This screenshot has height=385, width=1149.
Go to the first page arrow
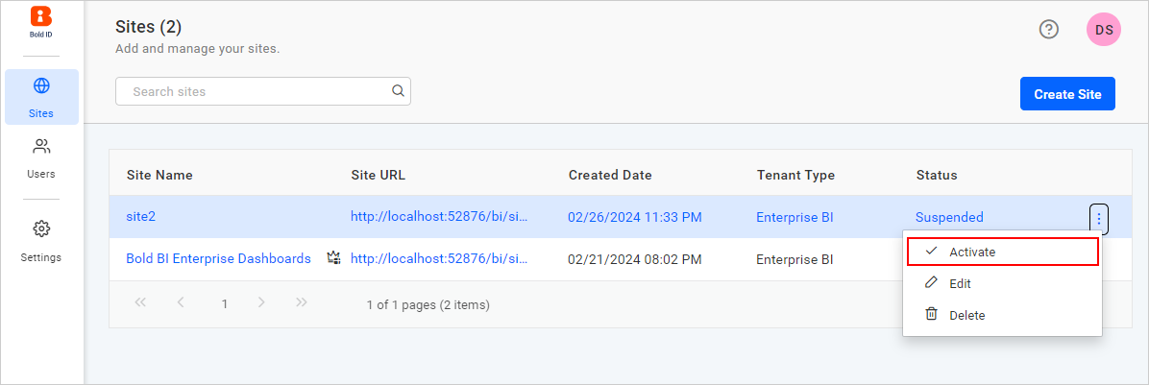[x=140, y=303]
